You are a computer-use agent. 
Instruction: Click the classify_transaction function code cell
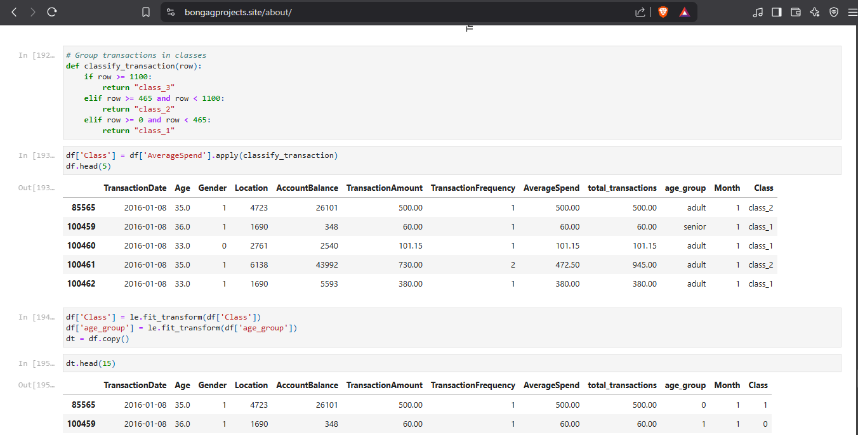[x=452, y=93]
